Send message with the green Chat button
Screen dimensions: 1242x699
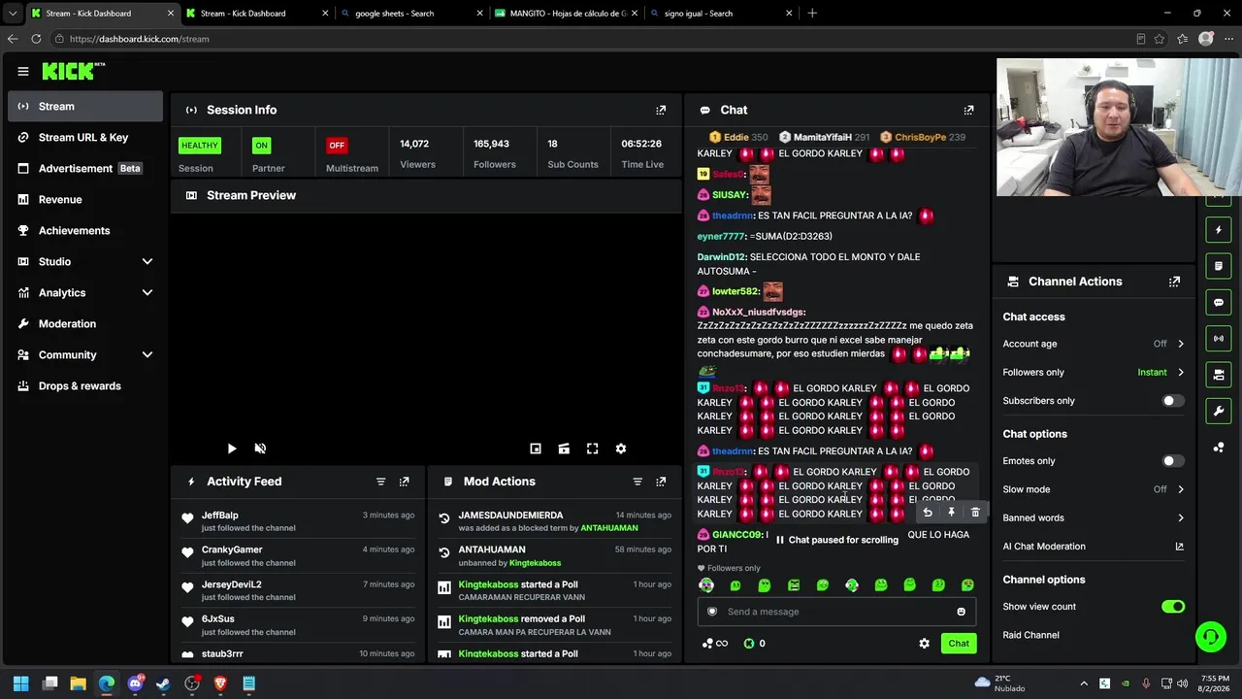[959, 644]
